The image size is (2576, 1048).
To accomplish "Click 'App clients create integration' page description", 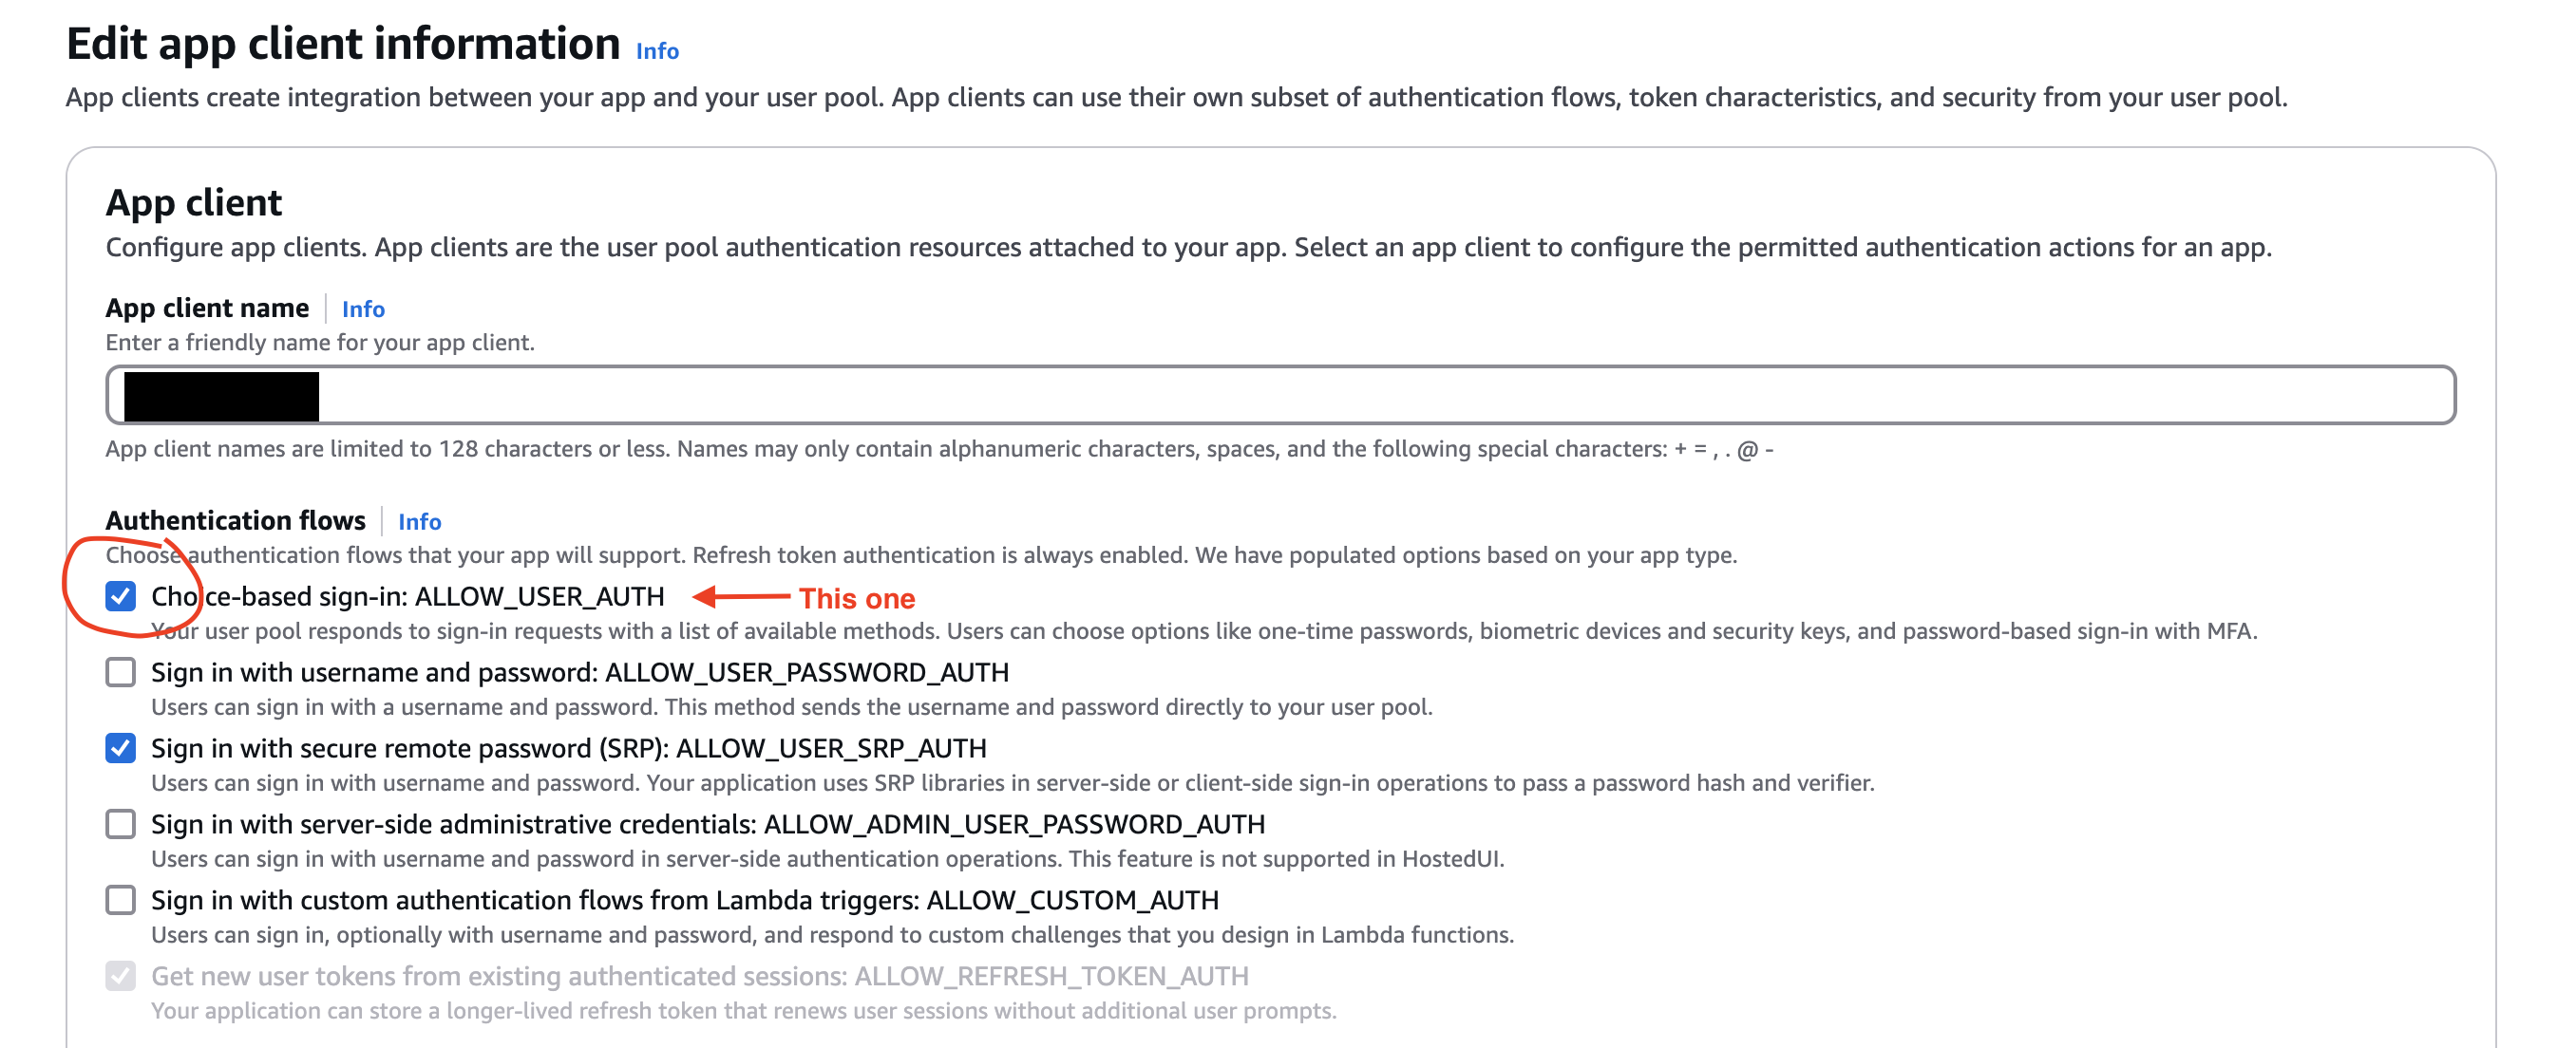I will pos(1176,98).
